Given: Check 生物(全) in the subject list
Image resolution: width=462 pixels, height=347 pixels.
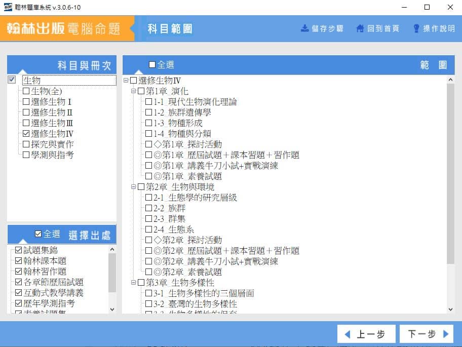Looking at the screenshot, I should click(26, 91).
